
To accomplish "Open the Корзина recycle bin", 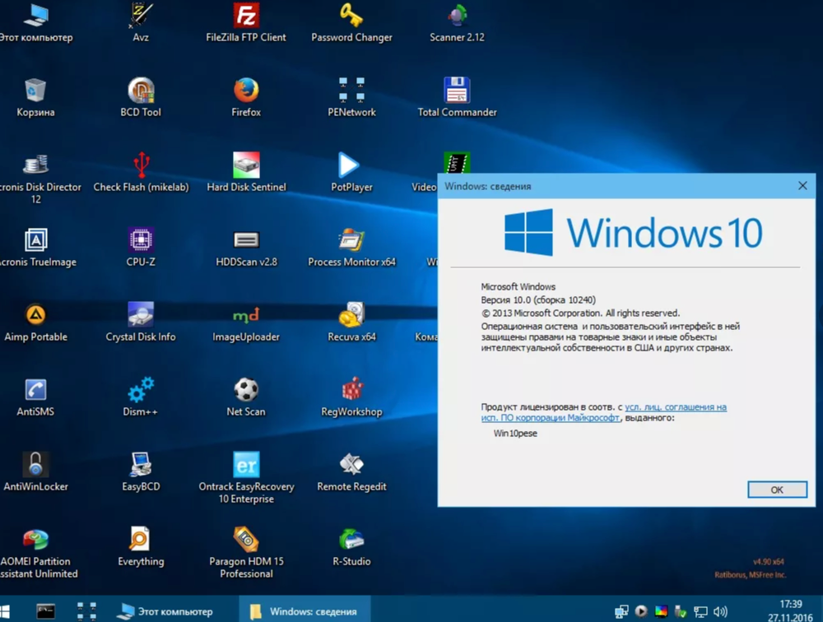I will coord(35,97).
